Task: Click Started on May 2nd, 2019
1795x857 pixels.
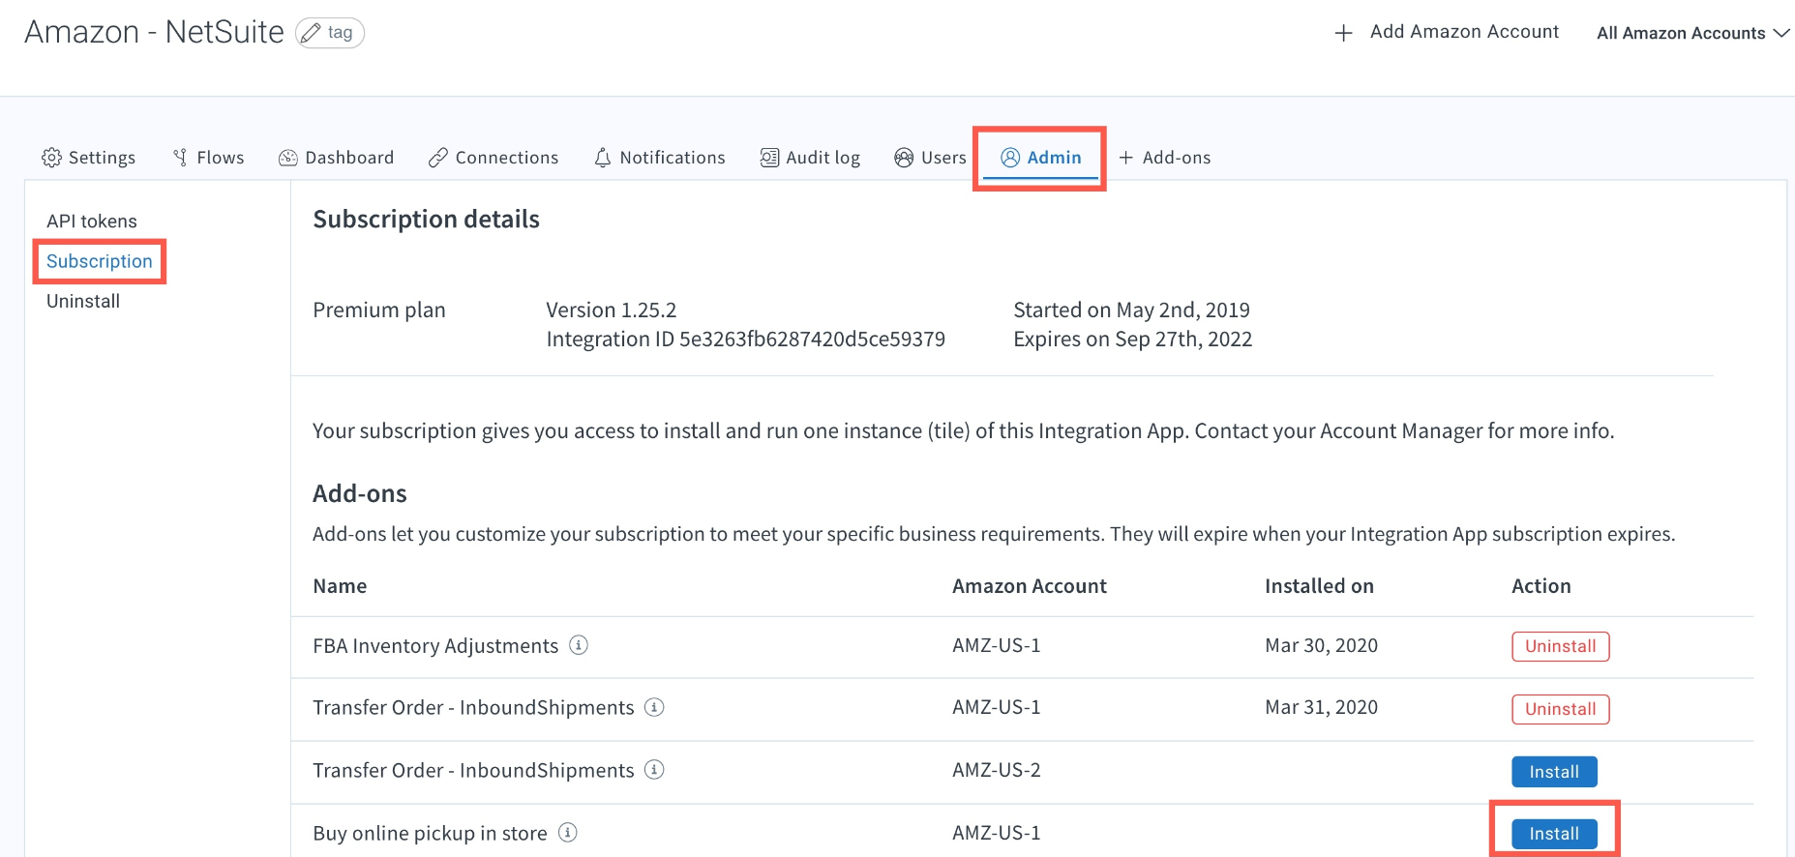Action: point(1132,310)
